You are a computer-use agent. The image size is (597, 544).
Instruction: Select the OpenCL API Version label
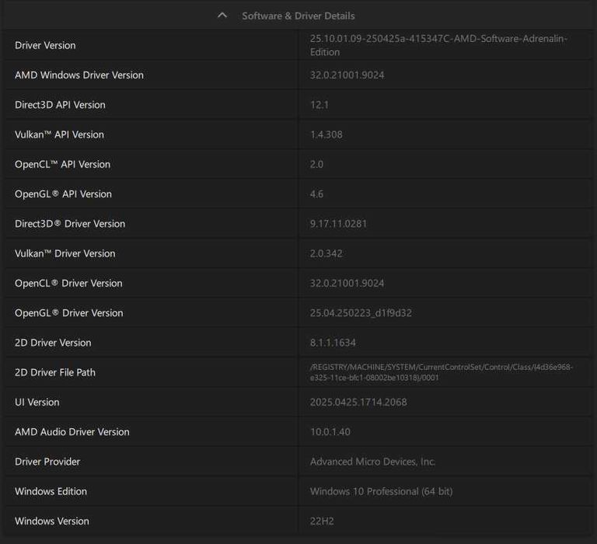click(62, 164)
